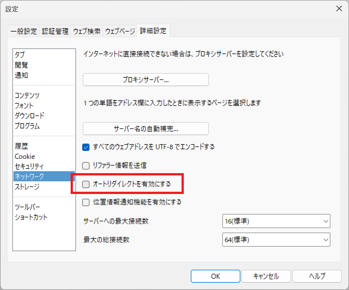Close the 設定 dialog window
This screenshot has width=349, height=290.
pos(339,9)
